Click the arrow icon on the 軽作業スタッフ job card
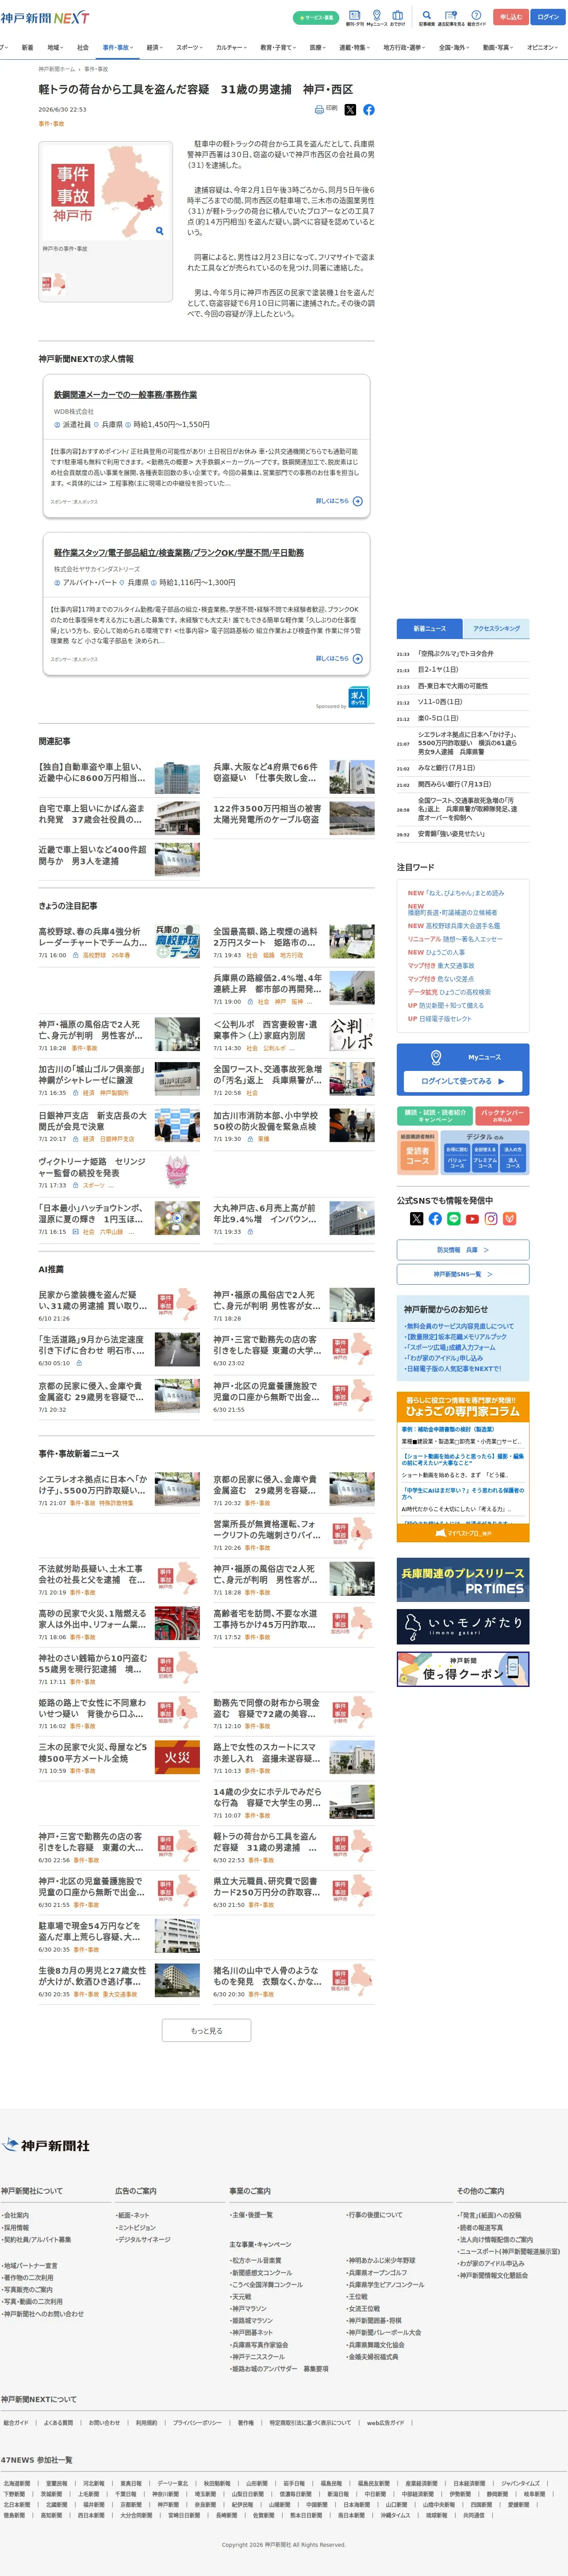Screen dimensions: 568x2576 (x=358, y=658)
